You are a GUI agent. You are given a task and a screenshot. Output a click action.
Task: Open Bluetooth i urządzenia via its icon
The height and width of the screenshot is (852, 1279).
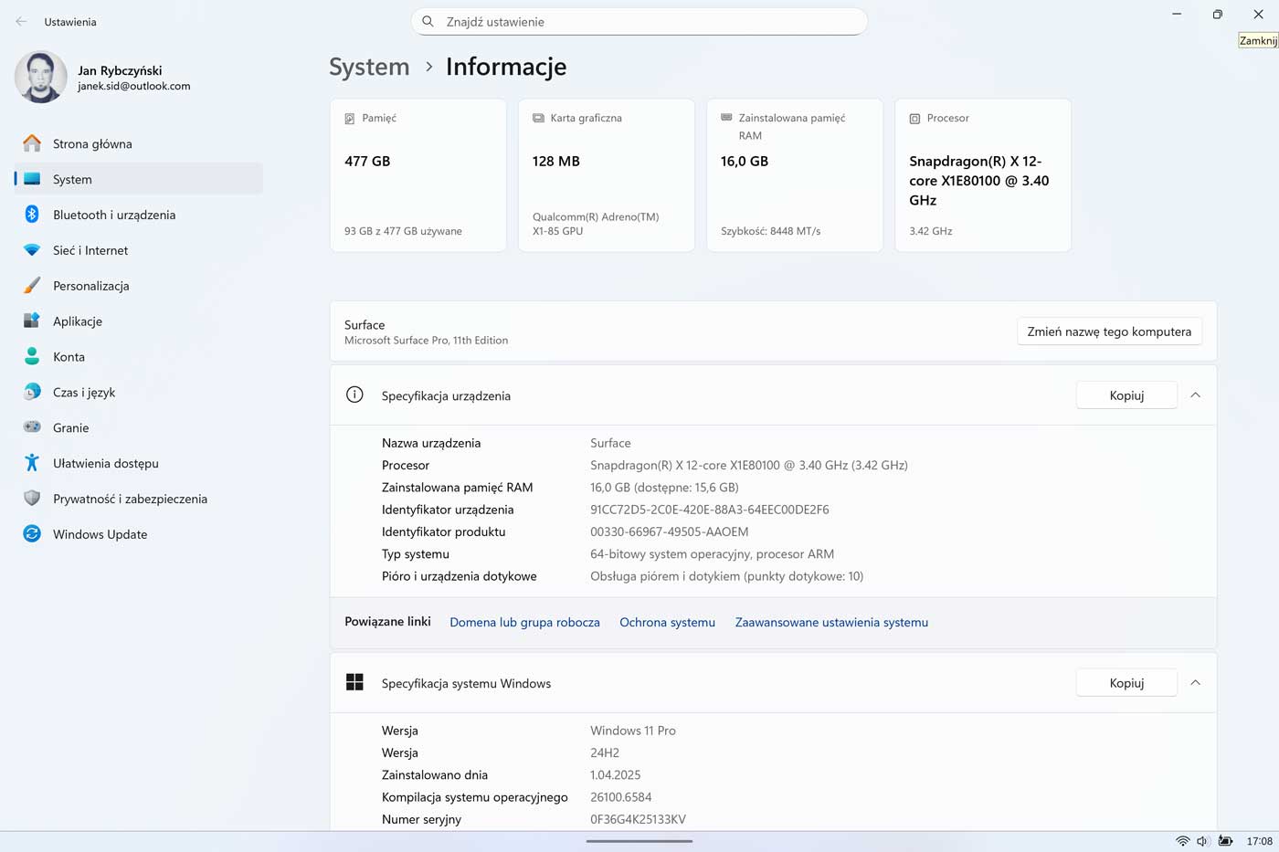pos(32,215)
